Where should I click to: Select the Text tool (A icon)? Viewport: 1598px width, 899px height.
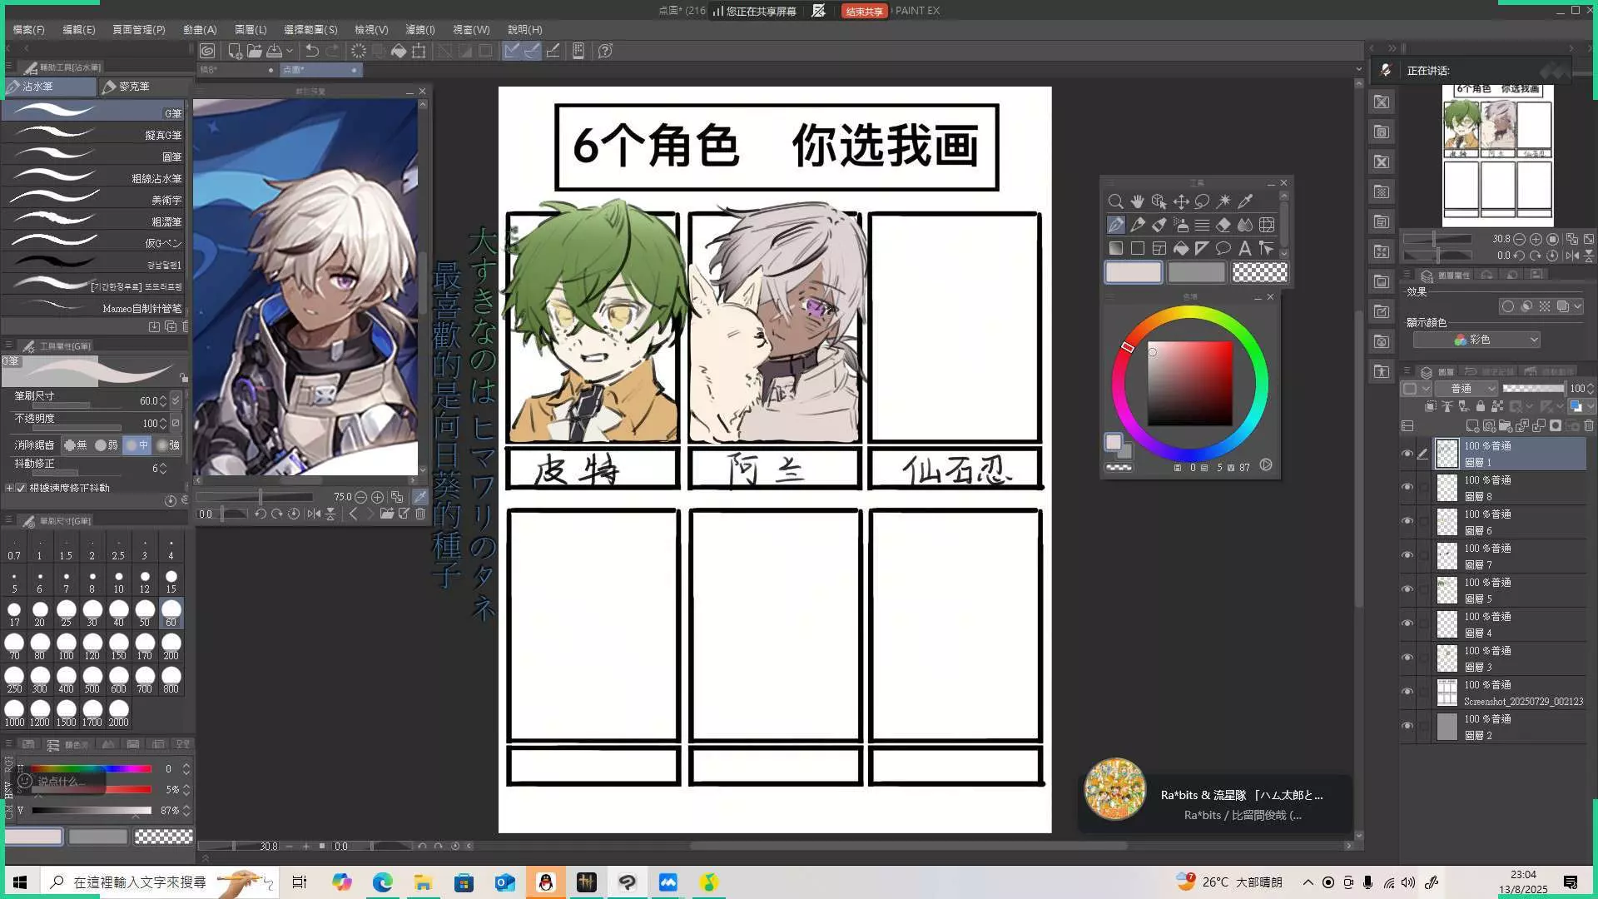(x=1244, y=248)
